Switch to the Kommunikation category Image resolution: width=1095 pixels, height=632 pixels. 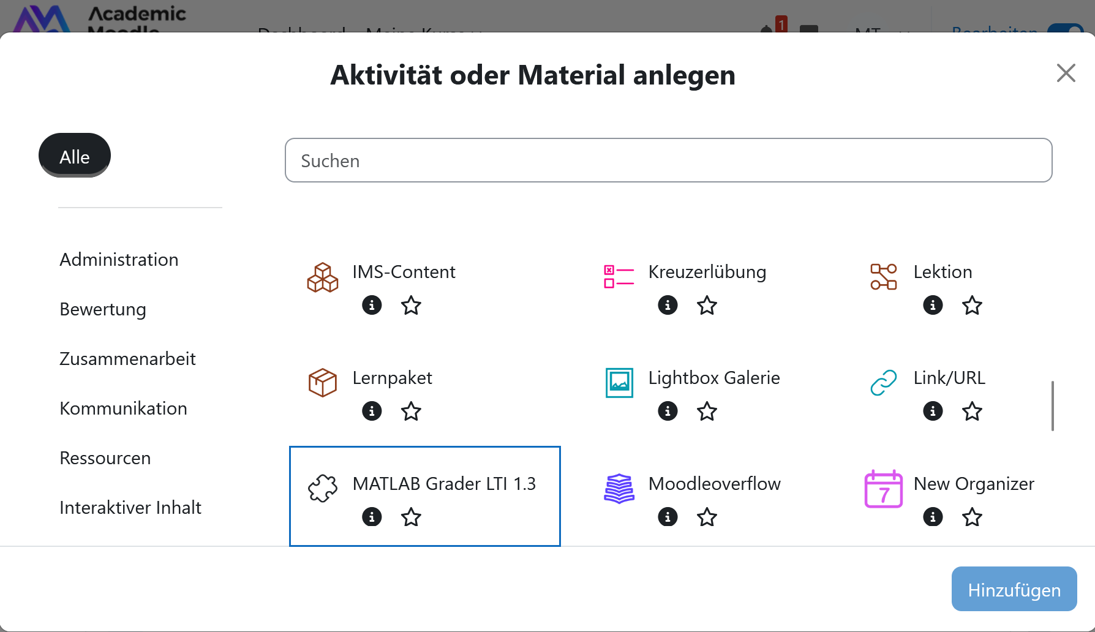123,408
